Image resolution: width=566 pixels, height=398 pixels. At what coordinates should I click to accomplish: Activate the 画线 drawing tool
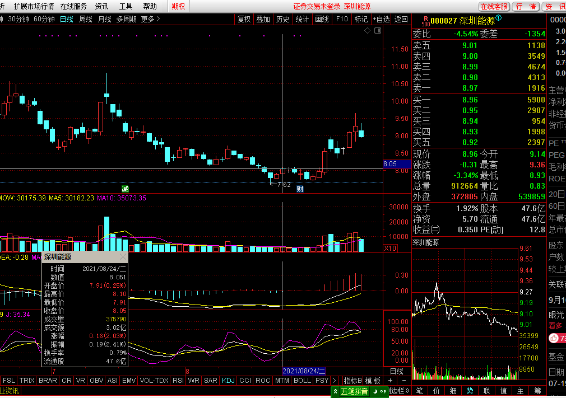pyautogui.click(x=322, y=19)
